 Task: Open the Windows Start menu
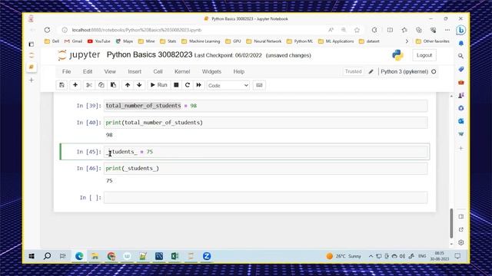coord(32,256)
